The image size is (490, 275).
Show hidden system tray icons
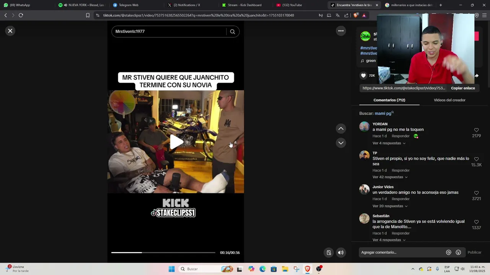point(413,269)
